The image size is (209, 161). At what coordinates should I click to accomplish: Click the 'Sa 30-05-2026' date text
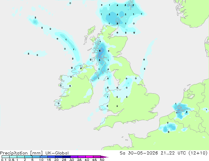pyautogui.click(x=139, y=153)
